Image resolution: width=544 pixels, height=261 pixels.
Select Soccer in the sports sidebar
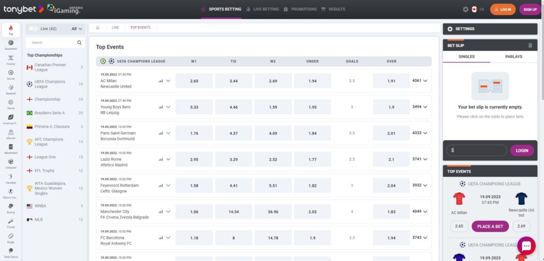tap(11, 74)
